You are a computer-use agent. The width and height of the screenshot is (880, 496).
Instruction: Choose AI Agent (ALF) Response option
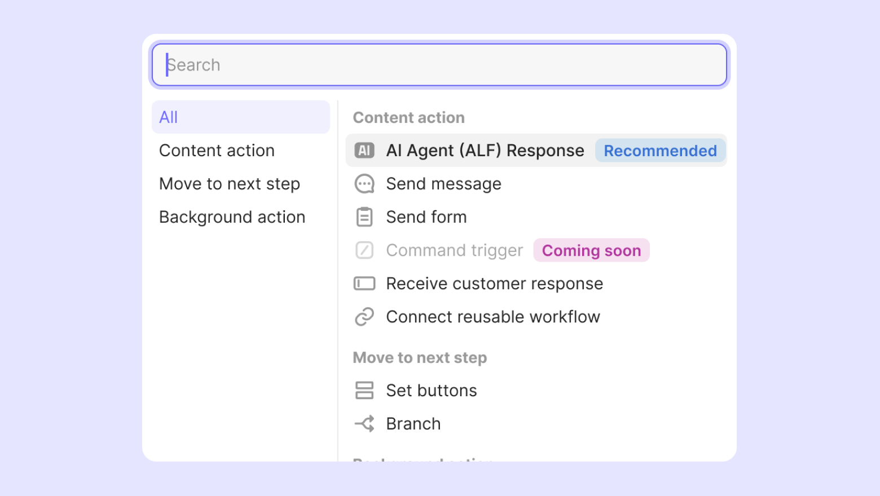coord(485,150)
